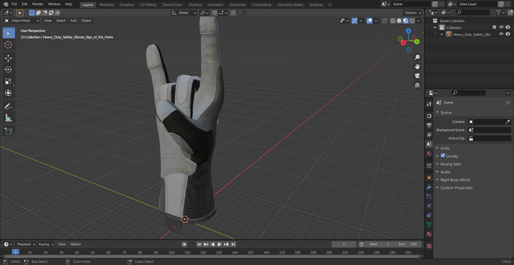Click the pan view hand icon
This screenshot has height=265, width=514.
pyautogui.click(x=417, y=67)
